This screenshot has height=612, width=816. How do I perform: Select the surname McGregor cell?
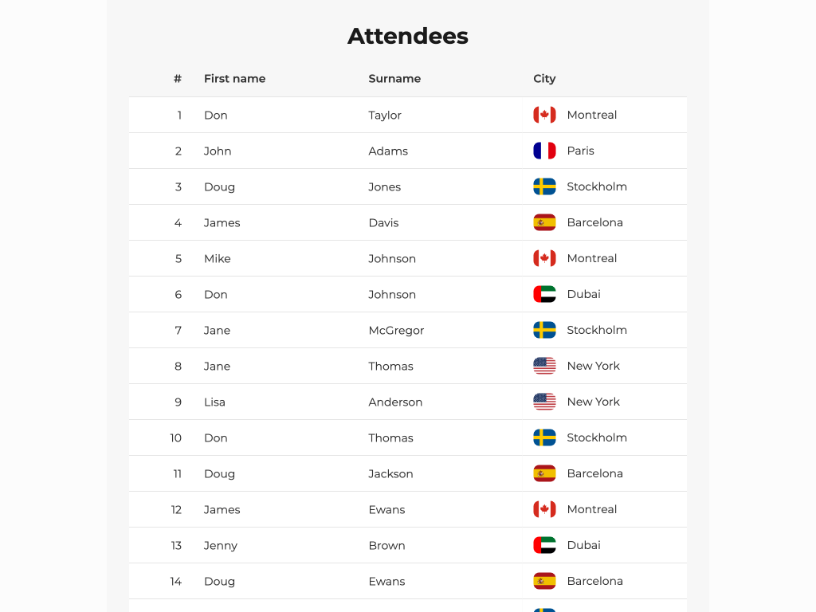coord(396,330)
